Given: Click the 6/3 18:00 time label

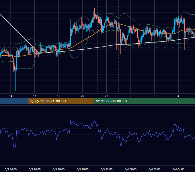Looking at the screenshot, I should tap(58, 169).
